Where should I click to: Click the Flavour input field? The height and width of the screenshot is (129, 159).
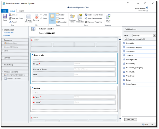[94, 64]
